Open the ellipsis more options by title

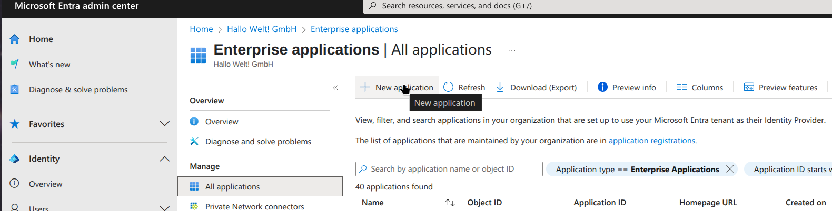511,50
